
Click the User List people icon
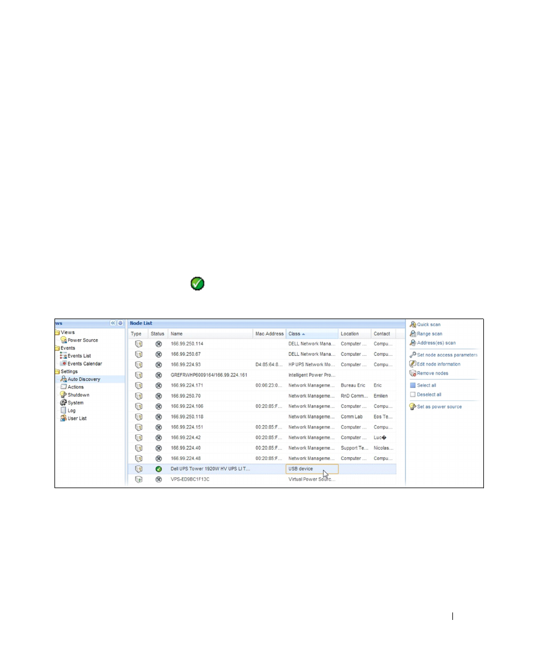64,418
